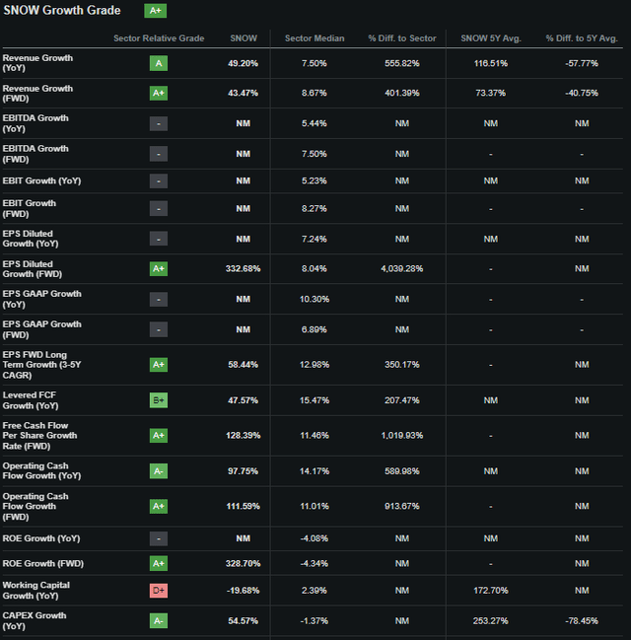Click the B+ badge for Levered FCF Growth
This screenshot has width=631, height=640.
coord(159,400)
